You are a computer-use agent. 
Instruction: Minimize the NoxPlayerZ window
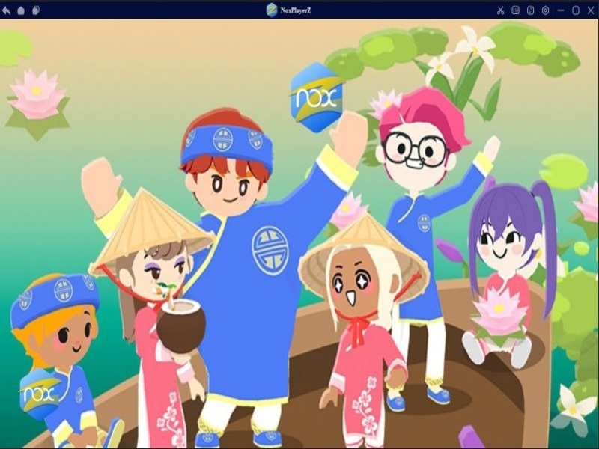561,10
